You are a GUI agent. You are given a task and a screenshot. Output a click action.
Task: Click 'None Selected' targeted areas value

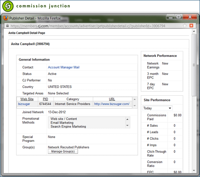pos(58,93)
